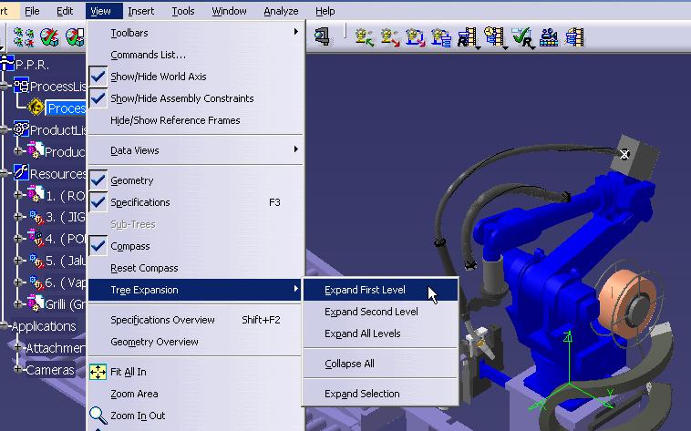The width and height of the screenshot is (691, 431).
Task: Click the icon beside the Grilli tree node
Action: (36, 303)
